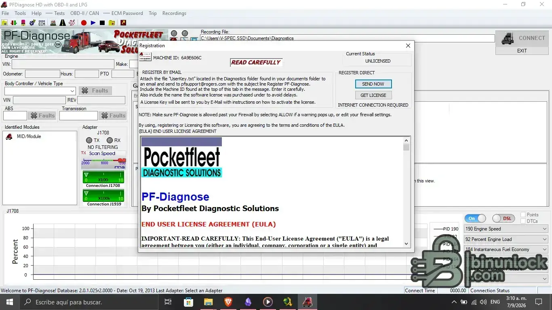Click the road trip toolbar icon
The width and height of the screenshot is (552, 310).
click(x=62, y=23)
